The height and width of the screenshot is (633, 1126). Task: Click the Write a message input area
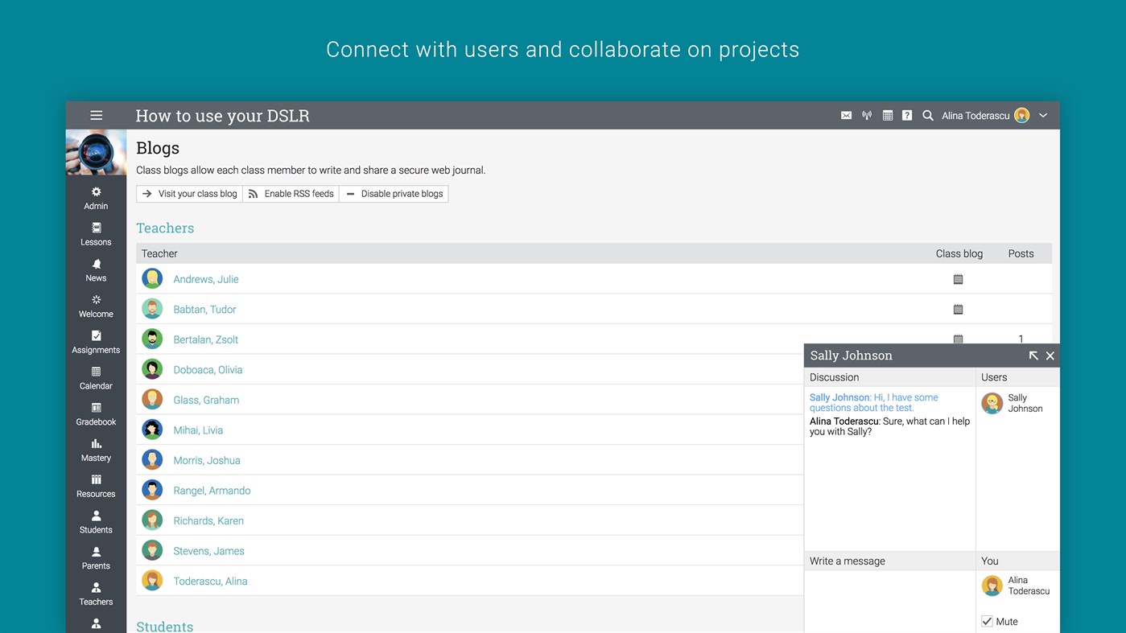tap(889, 601)
